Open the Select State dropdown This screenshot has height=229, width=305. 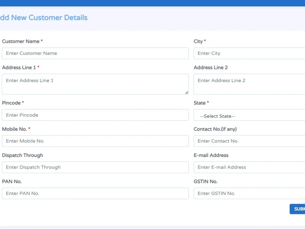click(x=249, y=115)
